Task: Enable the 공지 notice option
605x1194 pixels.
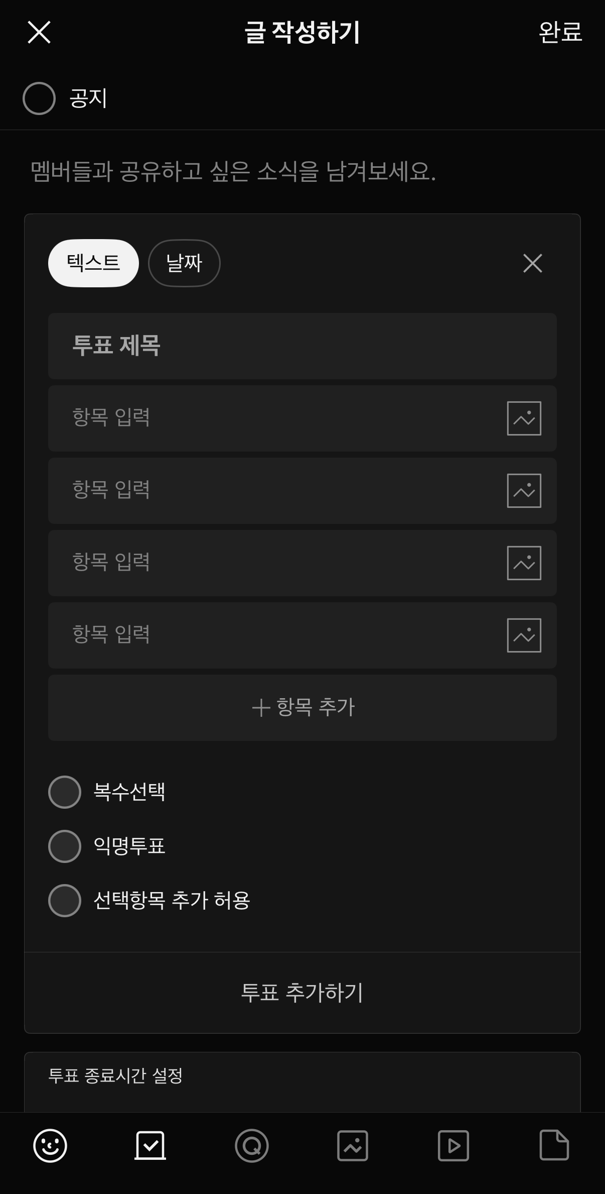Action: pos(39,98)
